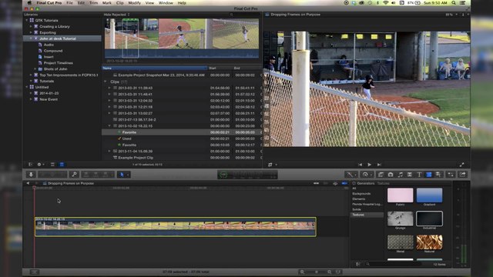The width and height of the screenshot is (493, 277).
Task: Jump to next edit in viewer
Action: point(379,165)
